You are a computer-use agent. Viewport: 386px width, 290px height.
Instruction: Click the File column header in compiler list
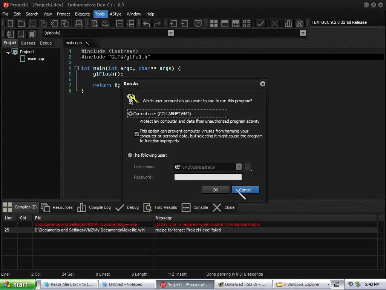click(93, 218)
